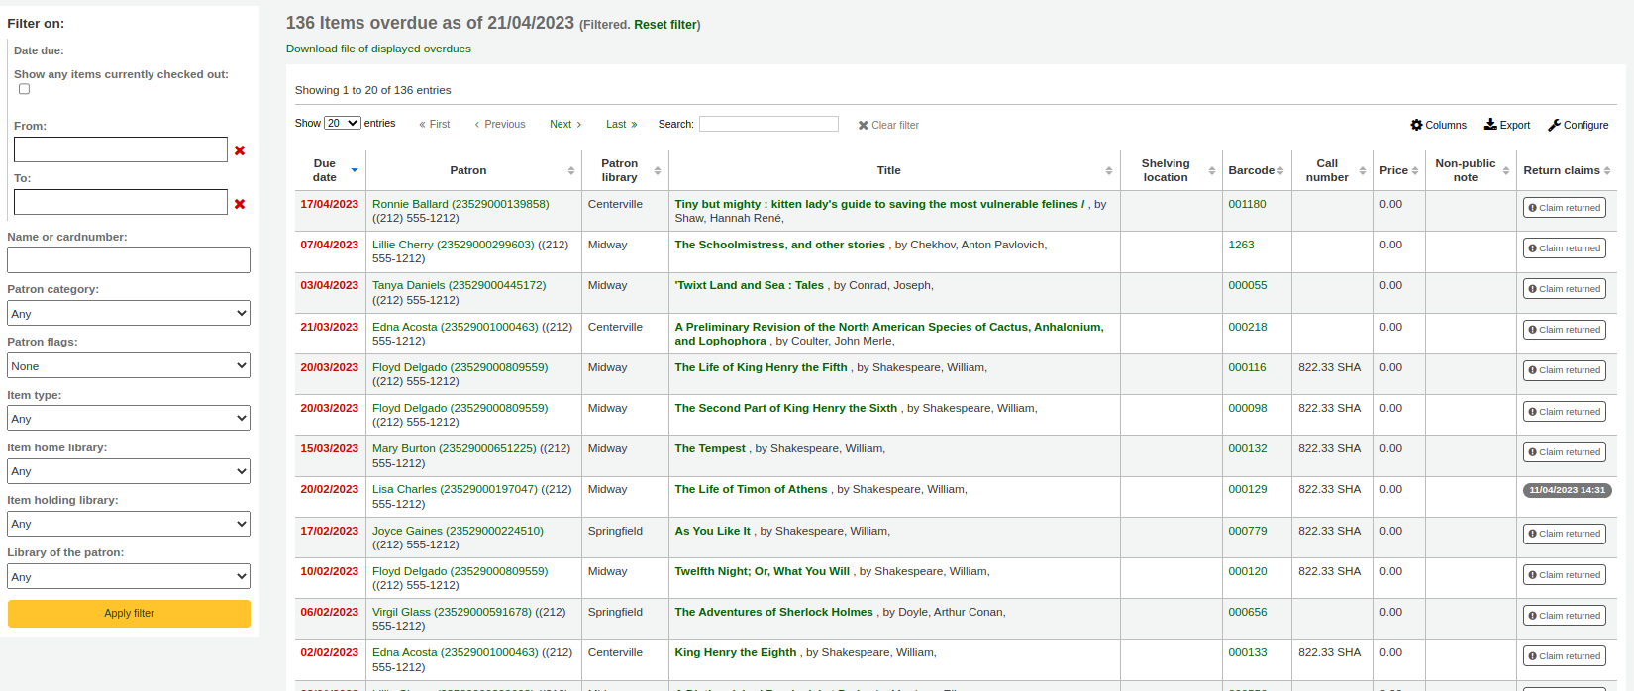Open the Patron category dropdown
Viewport: 1634px width, 691px height.
129,314
